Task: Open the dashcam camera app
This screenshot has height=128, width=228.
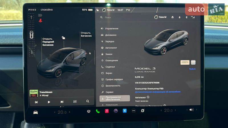Action: tap(116, 111)
